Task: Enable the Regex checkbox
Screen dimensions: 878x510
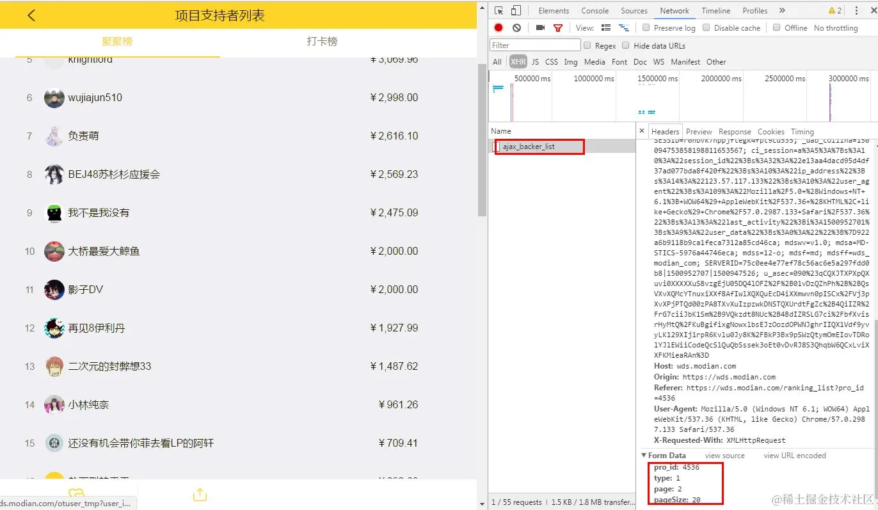Action: (x=587, y=45)
